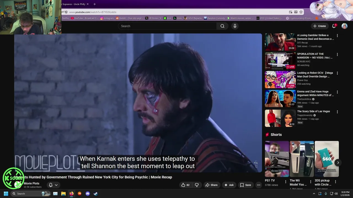Open options for 'The Wii Model You' short
353x198 pixels.
[x=311, y=182]
